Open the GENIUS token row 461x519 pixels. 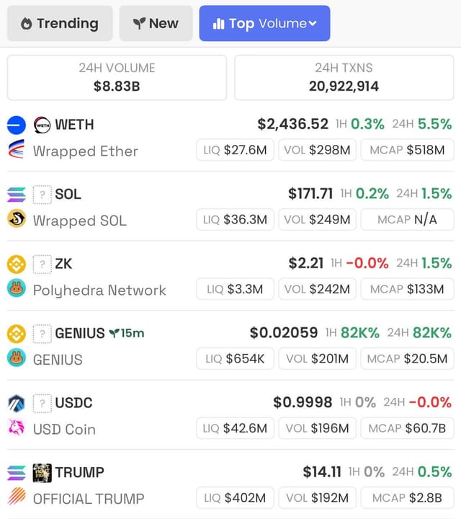tap(230, 345)
